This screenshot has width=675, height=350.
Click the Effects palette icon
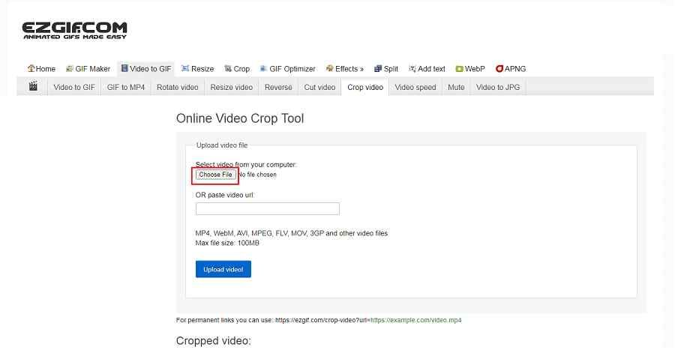pos(330,68)
